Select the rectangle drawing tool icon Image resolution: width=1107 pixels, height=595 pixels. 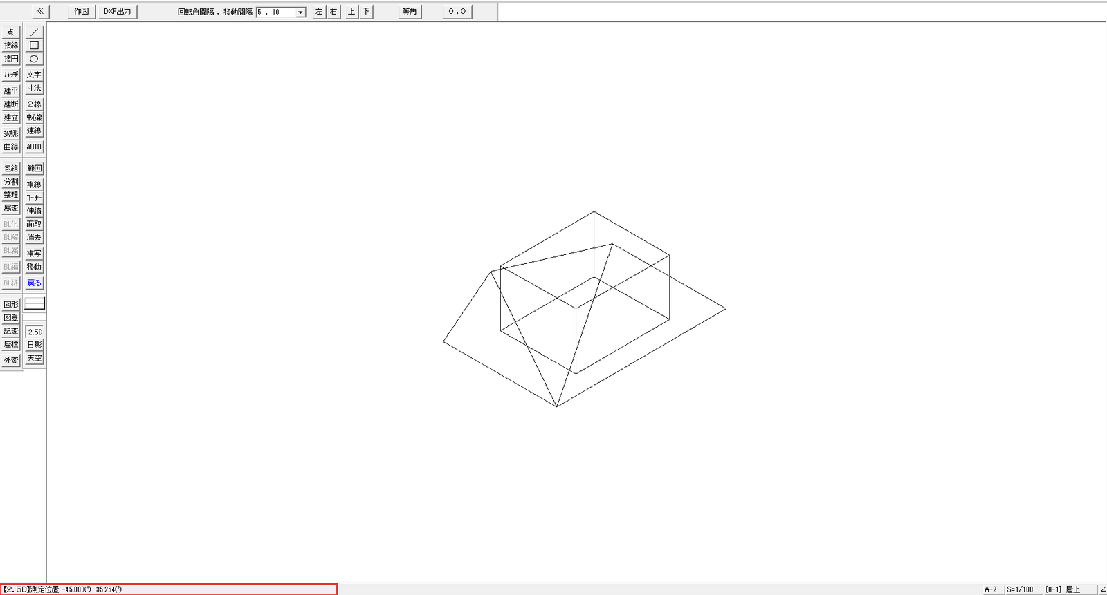[x=34, y=46]
